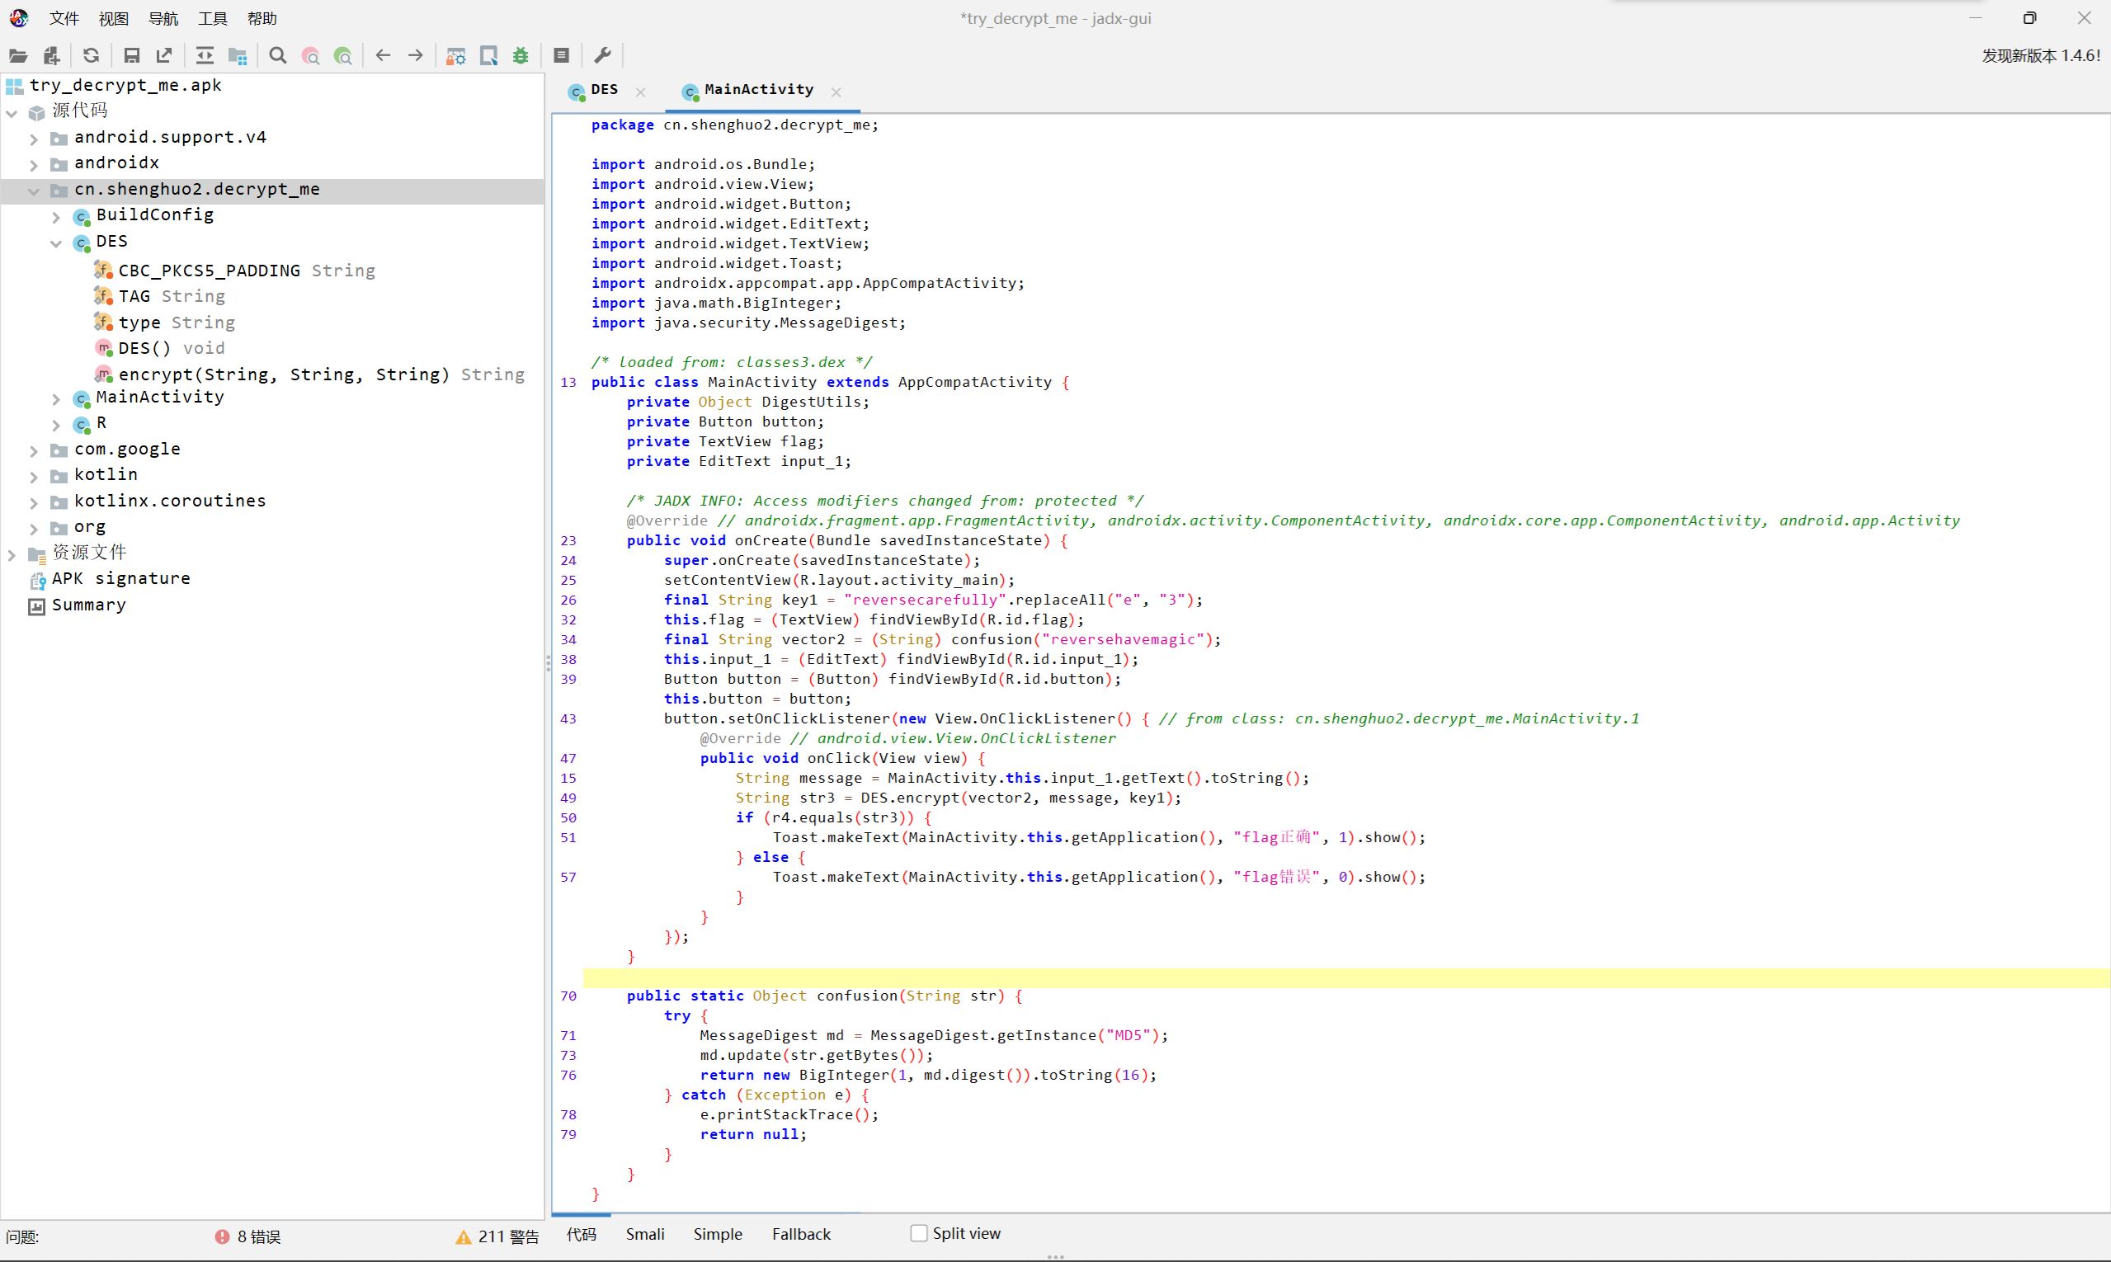Enable the Split view checkbox
Screen dimensions: 2111x1262
(919, 1233)
